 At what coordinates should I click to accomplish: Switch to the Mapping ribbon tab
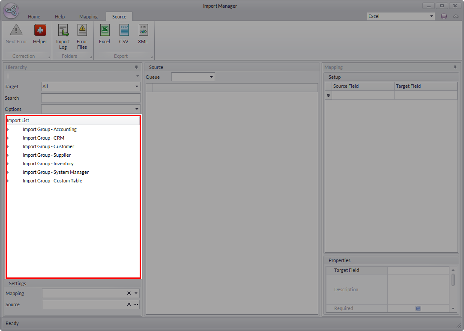point(88,17)
